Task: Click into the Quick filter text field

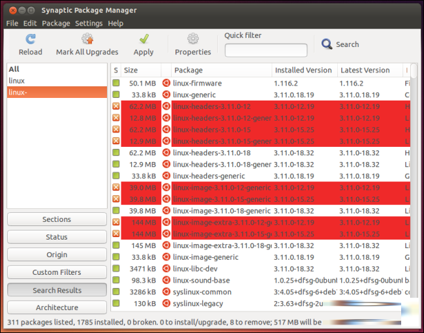Action: tap(266, 50)
